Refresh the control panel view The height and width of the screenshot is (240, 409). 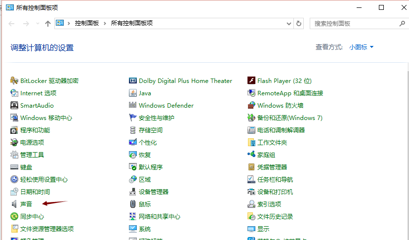click(299, 24)
